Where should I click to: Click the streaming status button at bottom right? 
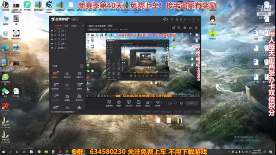(192, 103)
